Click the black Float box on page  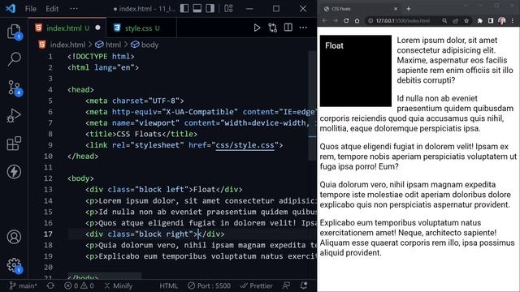[356, 71]
